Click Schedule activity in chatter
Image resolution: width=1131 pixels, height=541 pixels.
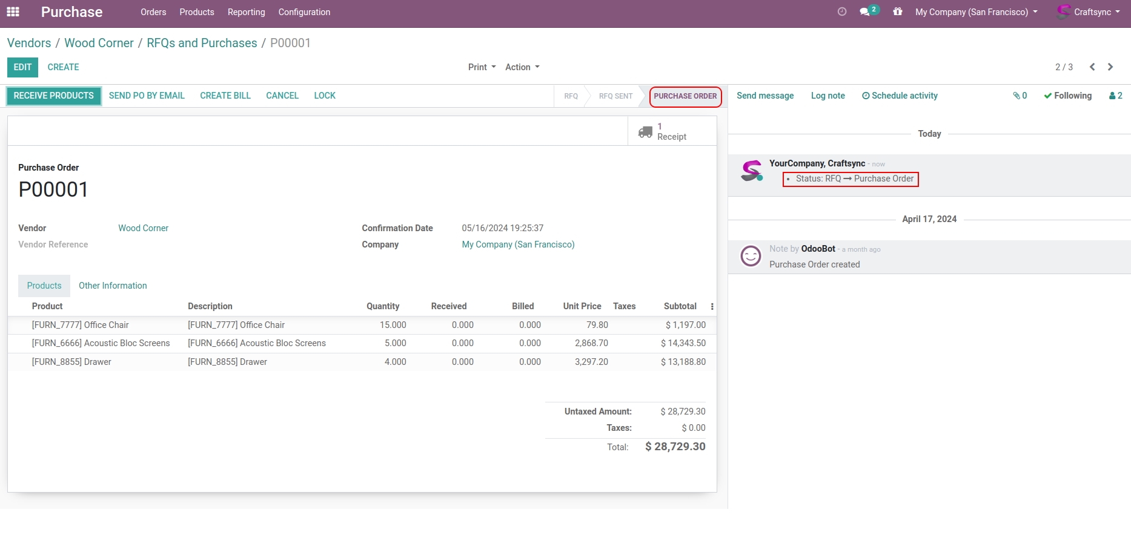click(900, 96)
